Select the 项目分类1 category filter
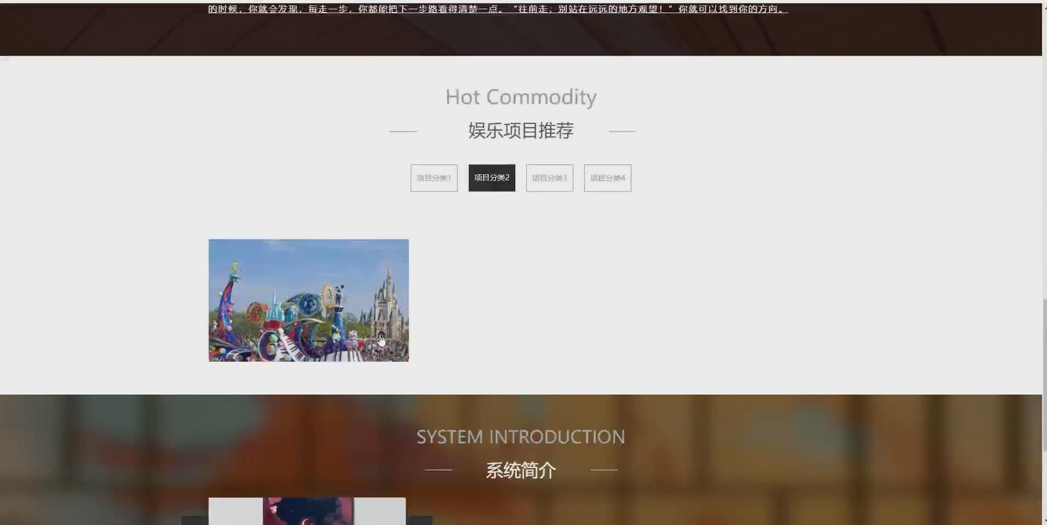 click(433, 178)
